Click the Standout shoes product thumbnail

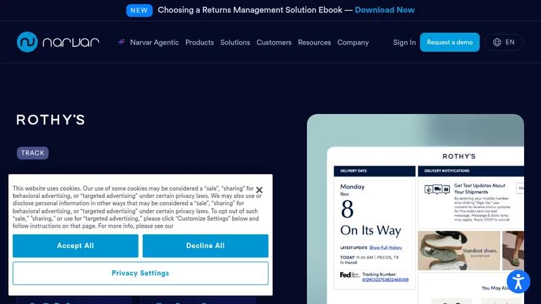[x=459, y=251]
